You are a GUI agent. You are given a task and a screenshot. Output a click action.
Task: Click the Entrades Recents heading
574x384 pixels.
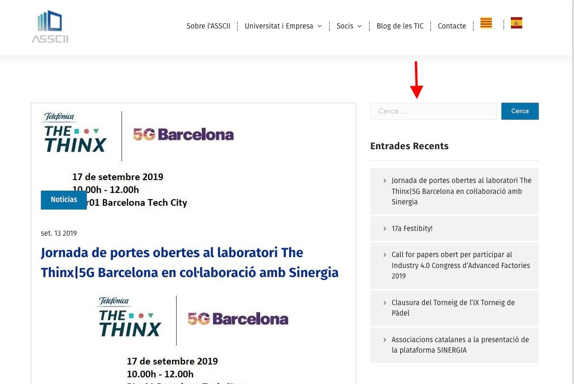[409, 146]
